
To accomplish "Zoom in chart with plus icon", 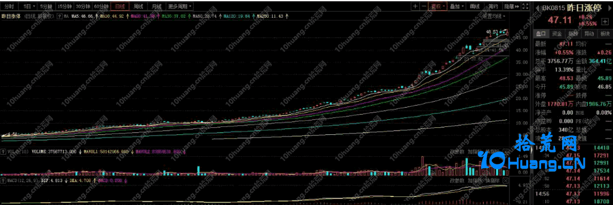I will coord(415,6).
